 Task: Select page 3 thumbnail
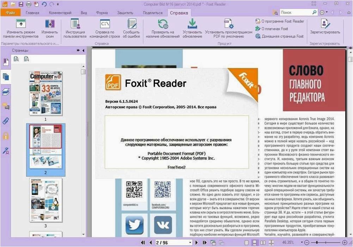46,200
